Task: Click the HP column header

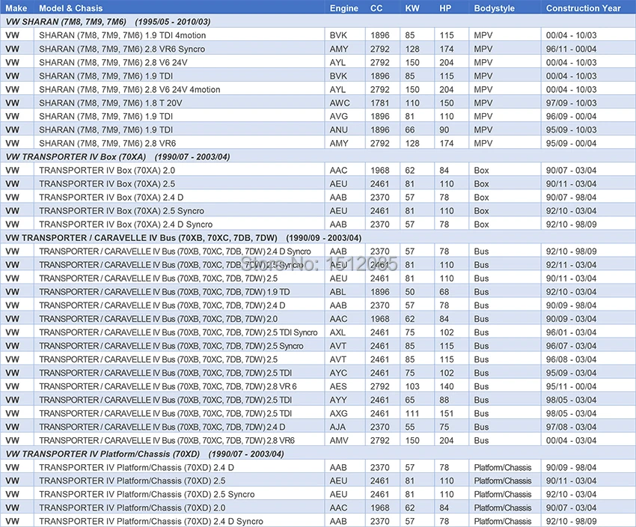Action: 445,8
